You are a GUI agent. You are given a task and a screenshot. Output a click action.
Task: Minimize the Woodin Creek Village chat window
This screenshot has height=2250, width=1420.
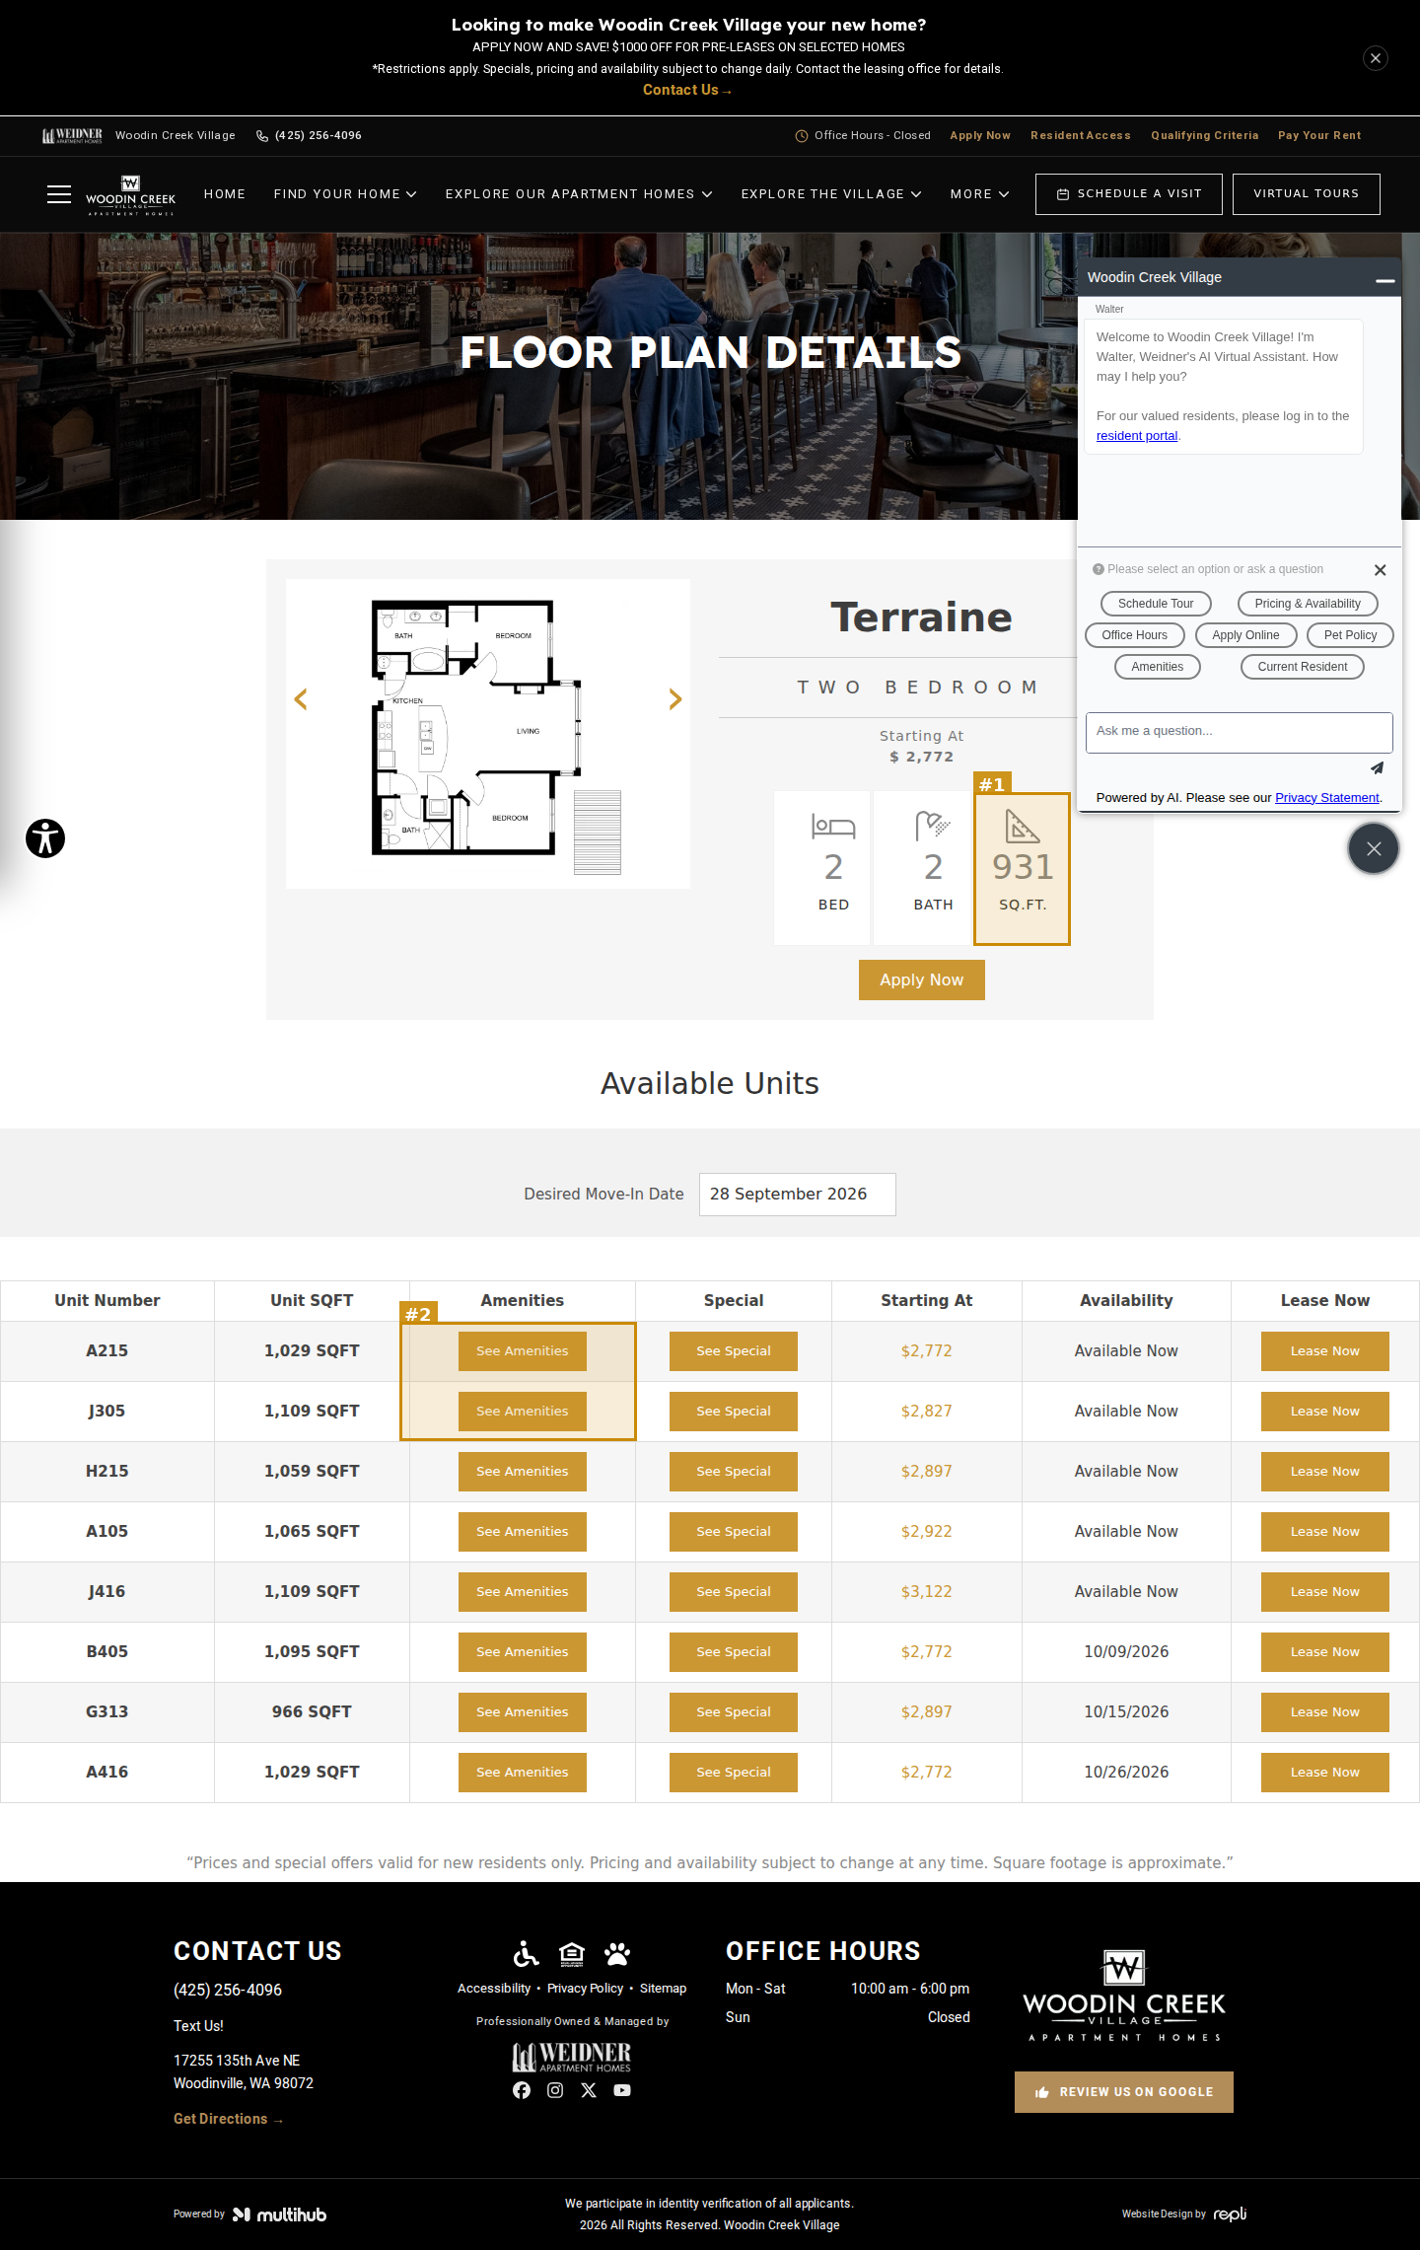tap(1384, 280)
